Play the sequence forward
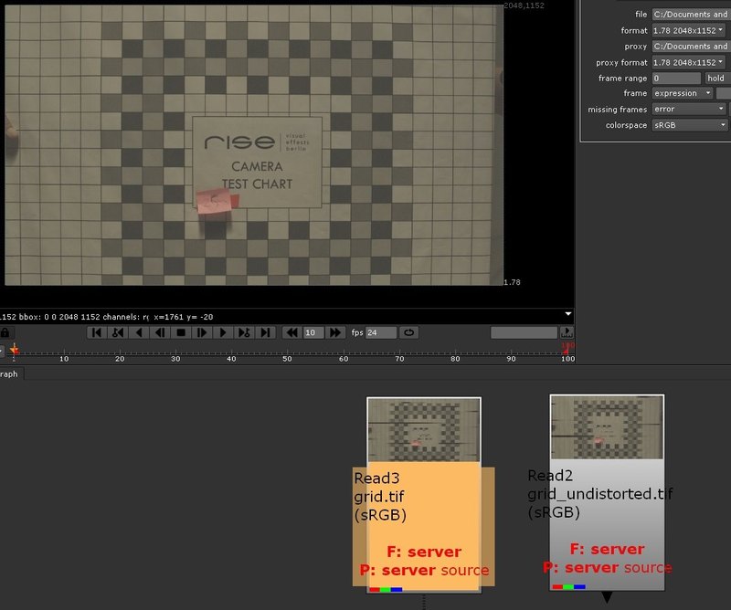731x610 pixels. [x=223, y=333]
